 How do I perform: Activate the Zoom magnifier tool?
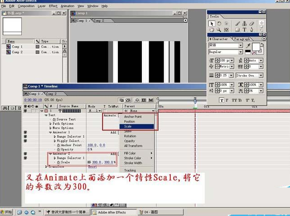pos(219,30)
